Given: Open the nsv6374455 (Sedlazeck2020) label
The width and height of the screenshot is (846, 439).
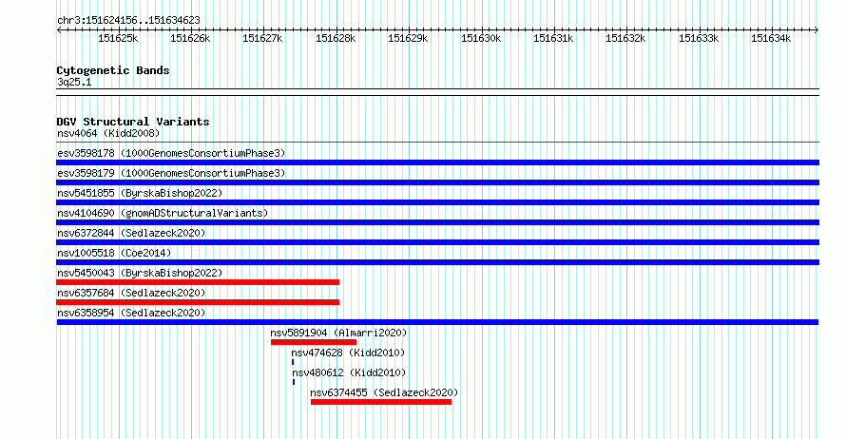Looking at the screenshot, I should click(384, 392).
